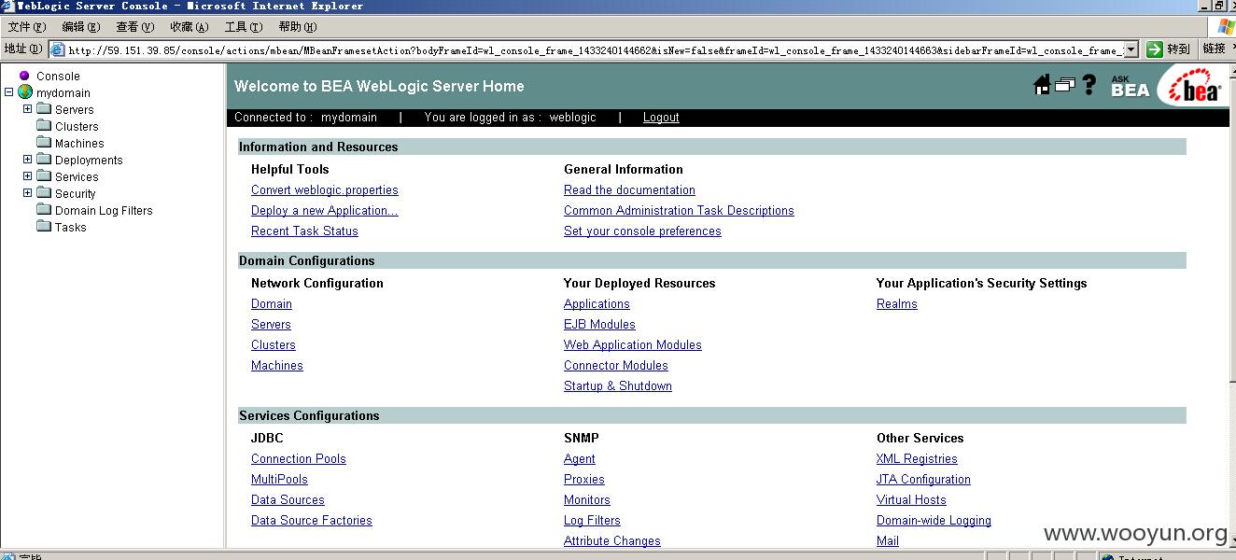Open Clusters link under Network Configuration
The width and height of the screenshot is (1236, 560).
[274, 345]
